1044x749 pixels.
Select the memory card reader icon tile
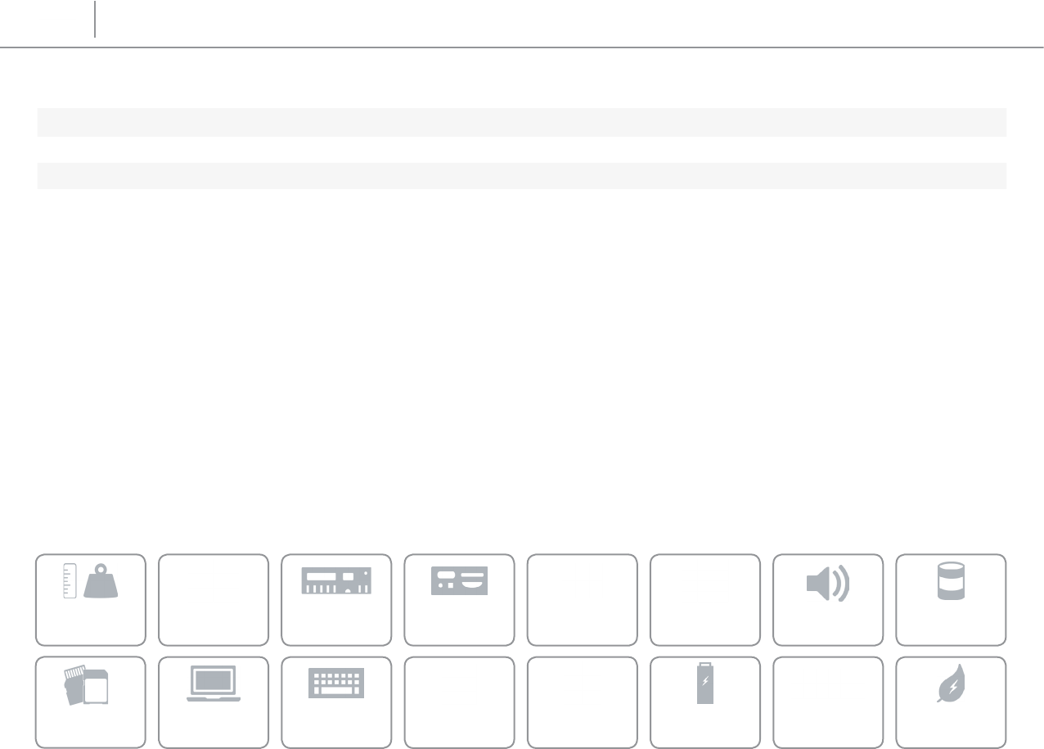[x=91, y=702]
